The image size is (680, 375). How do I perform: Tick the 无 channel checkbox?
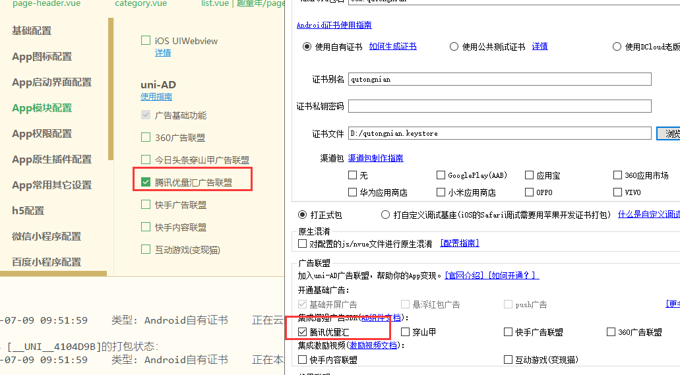[x=353, y=175]
